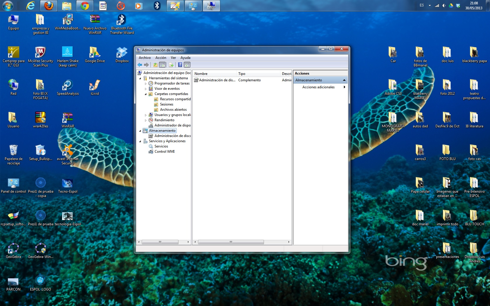
Task: Toggle the Action pane toolbar button
Action: pyautogui.click(x=187, y=65)
